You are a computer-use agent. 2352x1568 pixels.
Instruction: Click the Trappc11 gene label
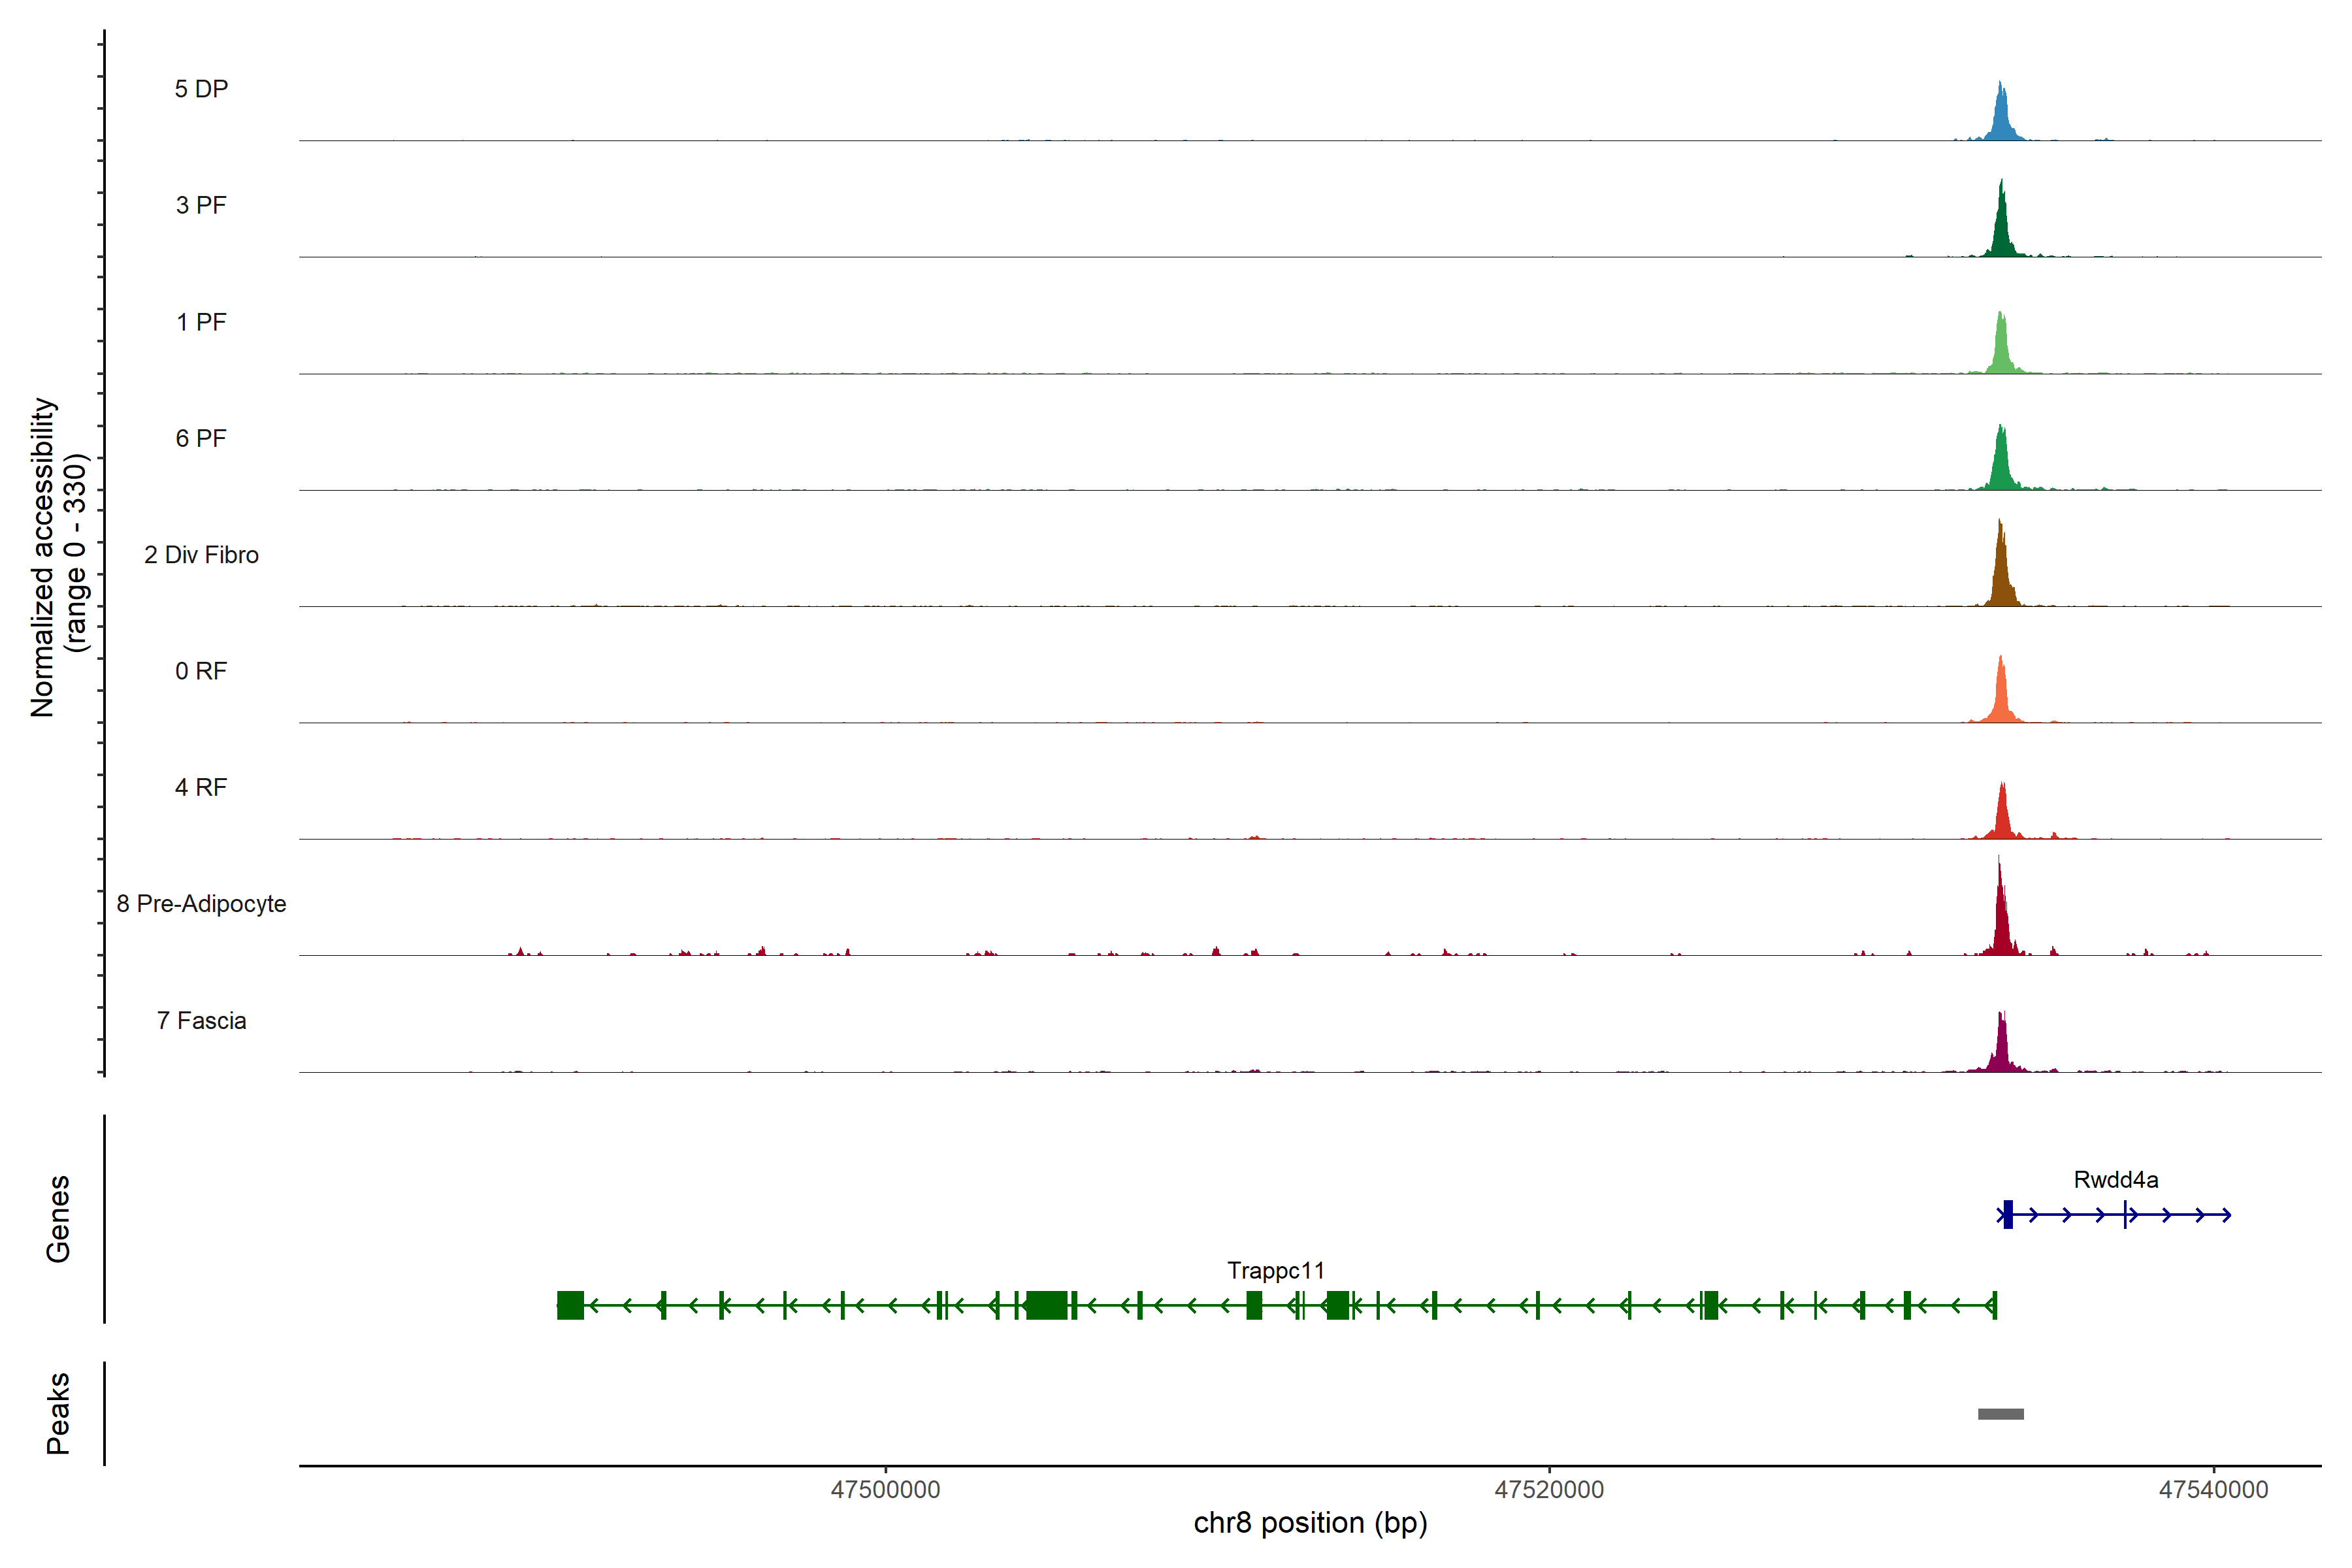1275,1271
